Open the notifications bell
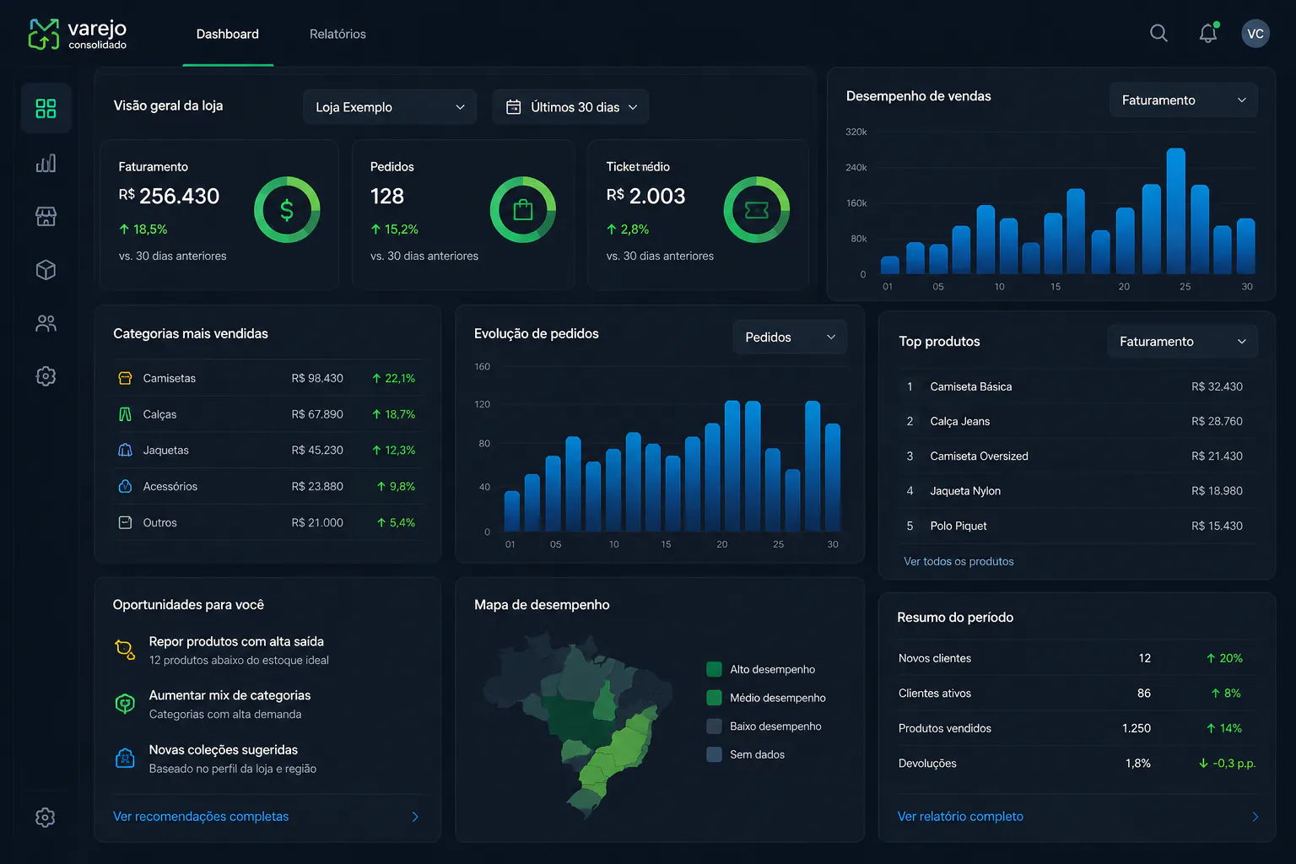 click(1208, 33)
